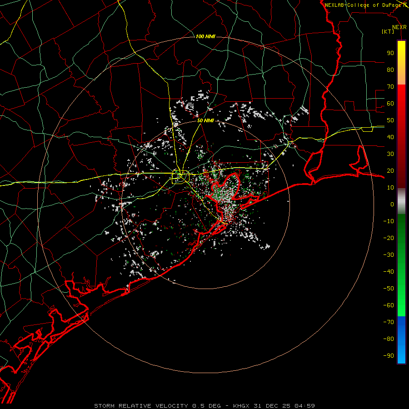Click the 50 NMI range ring label

(x=205, y=120)
